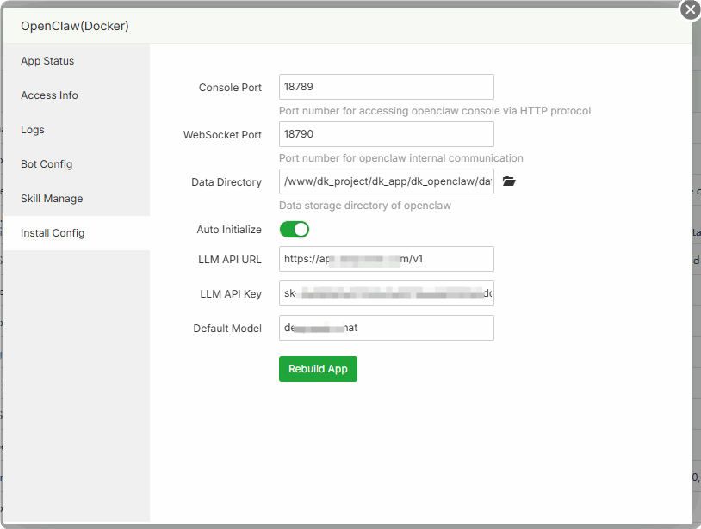Close the OpenClaw(Docker) dialog

click(690, 10)
